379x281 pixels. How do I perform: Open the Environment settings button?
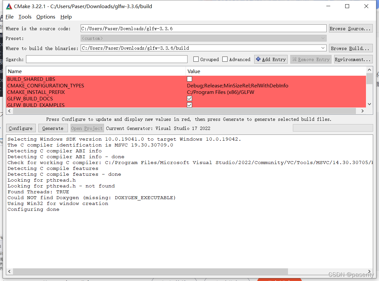tap(353, 59)
